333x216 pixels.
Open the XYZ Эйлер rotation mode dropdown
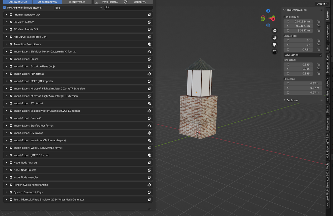pos(303,55)
